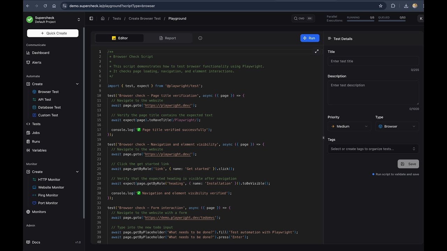This screenshot has width=447, height=251.
Task: Click the Quick Create button
Action: point(53,33)
